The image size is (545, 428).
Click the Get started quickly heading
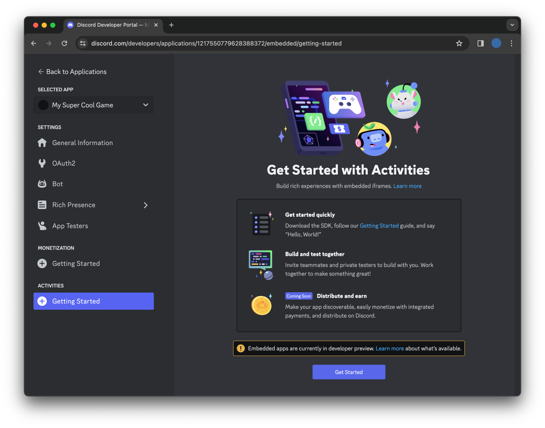(x=310, y=215)
